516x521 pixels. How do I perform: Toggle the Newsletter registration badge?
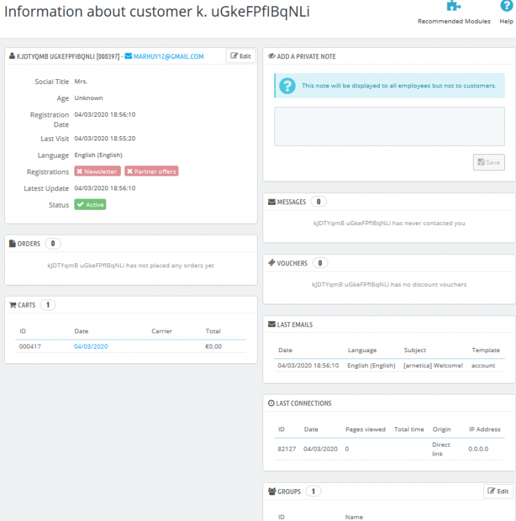click(x=97, y=172)
